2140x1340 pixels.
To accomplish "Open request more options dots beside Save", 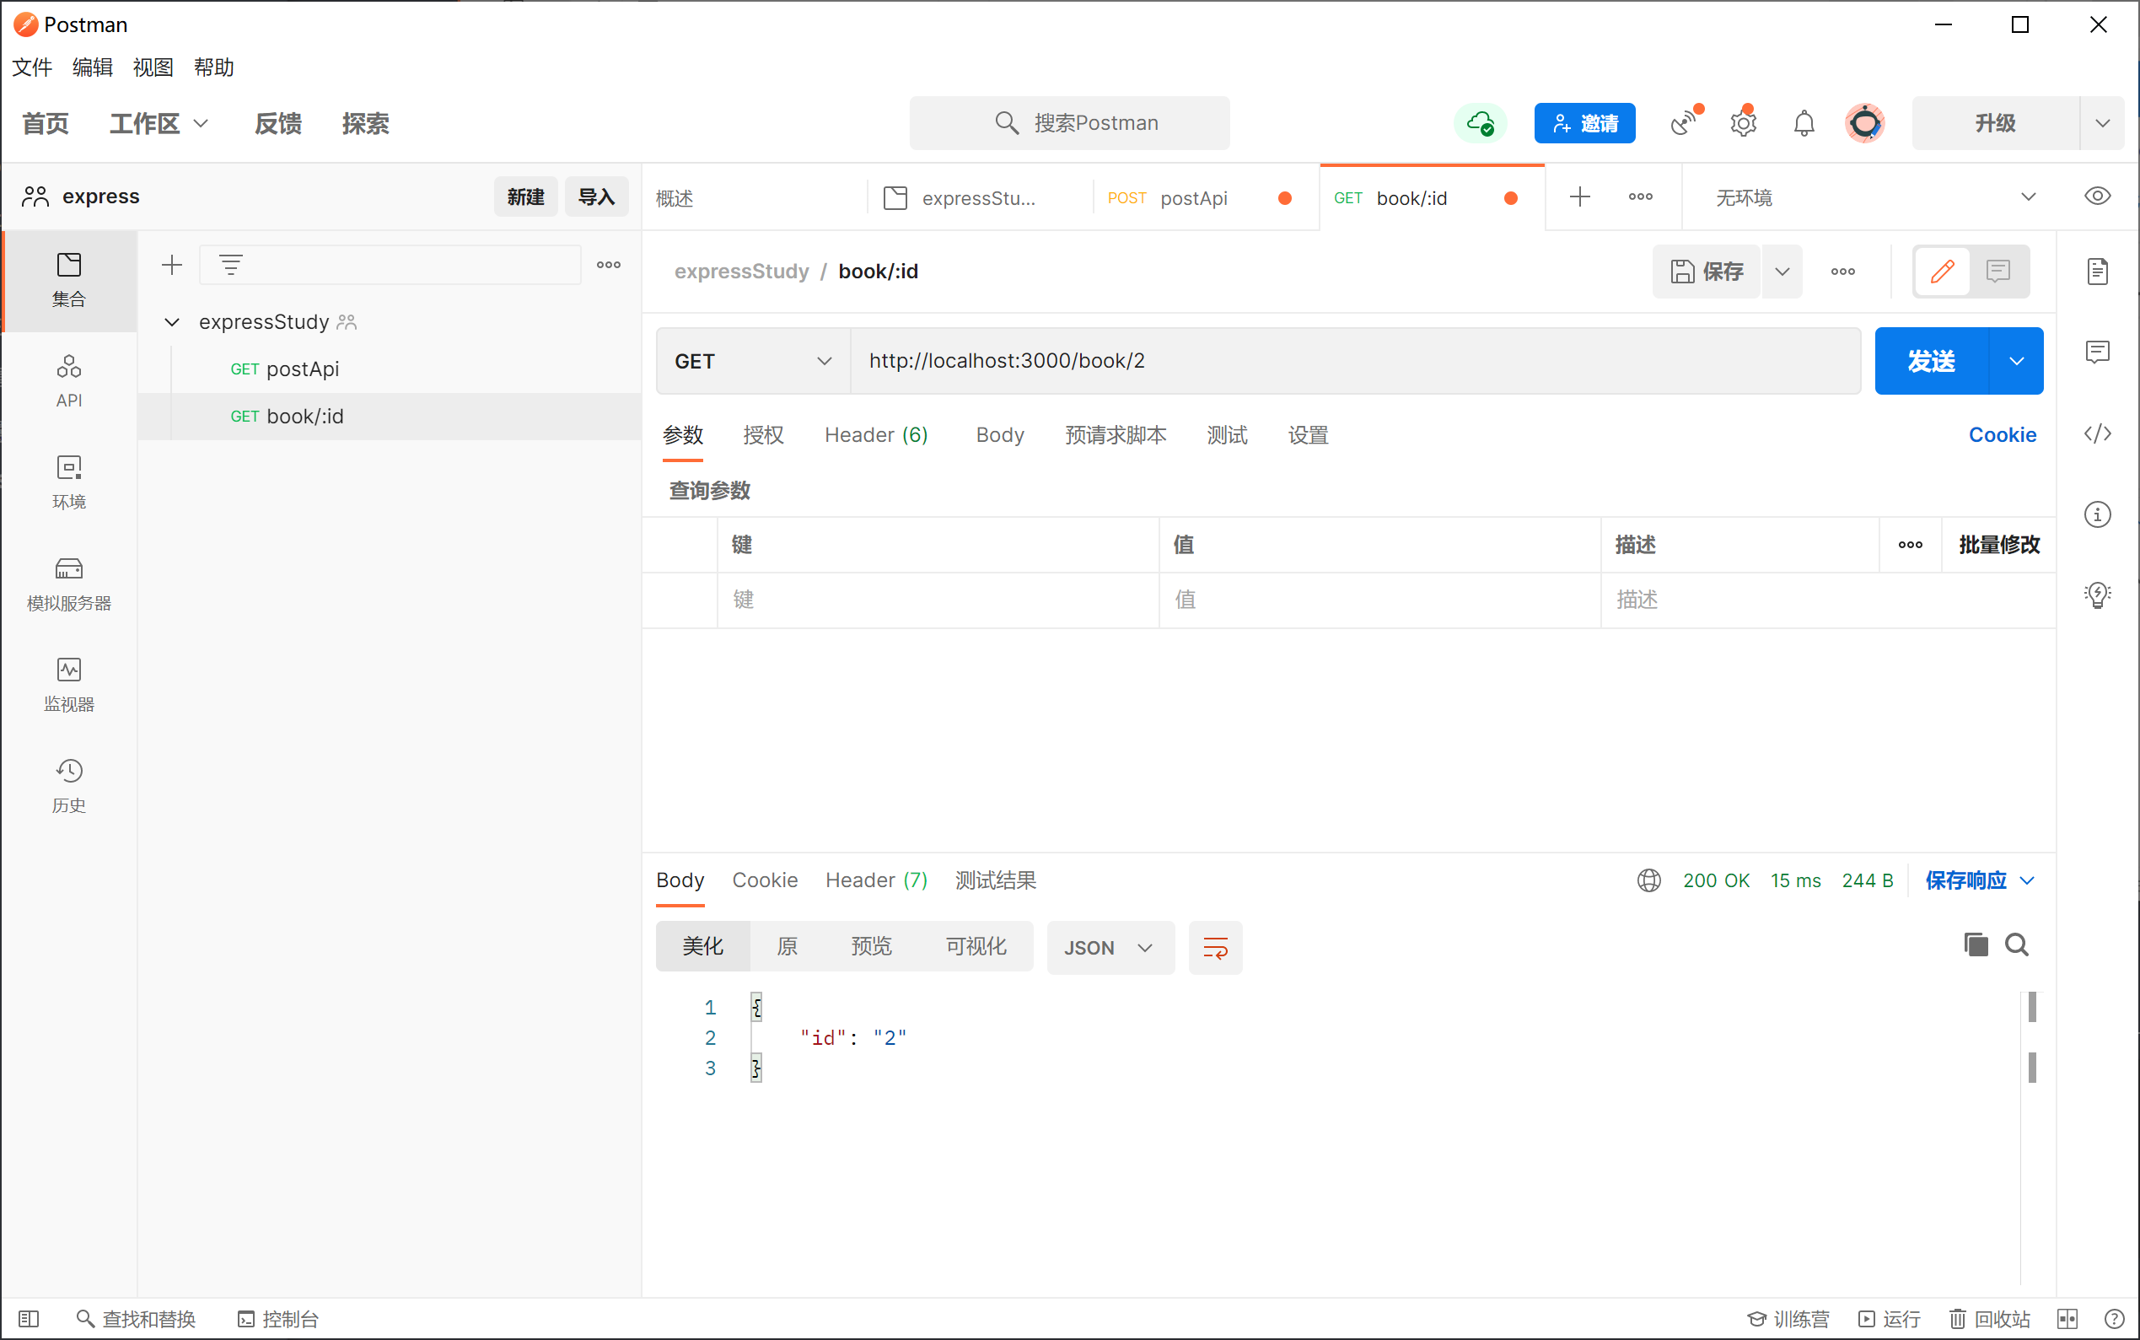I will (x=1843, y=272).
